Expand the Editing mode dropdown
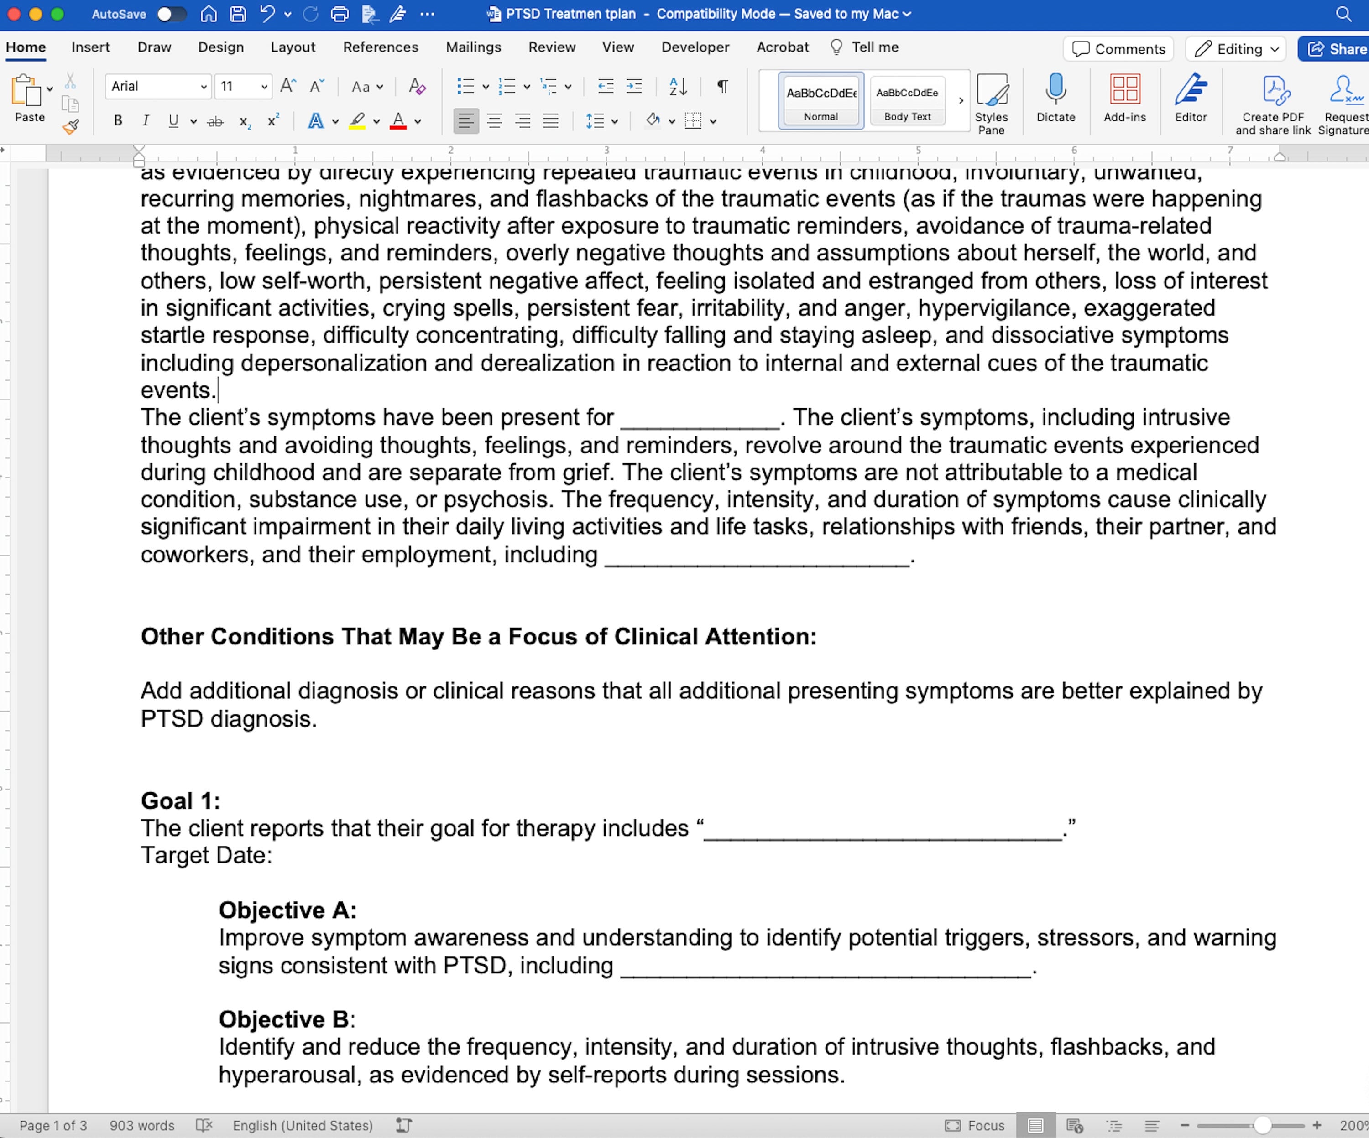The image size is (1369, 1138). click(1272, 49)
